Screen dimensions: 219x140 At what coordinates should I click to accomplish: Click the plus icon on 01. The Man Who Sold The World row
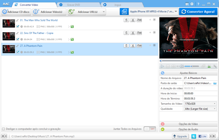tap(150, 20)
